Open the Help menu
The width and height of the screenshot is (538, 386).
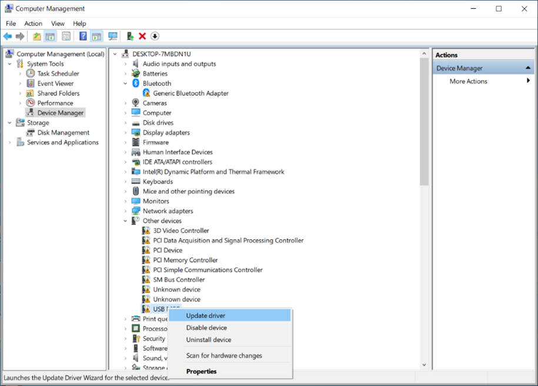79,24
